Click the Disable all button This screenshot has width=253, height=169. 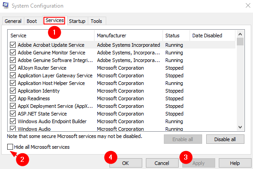tap(225, 139)
